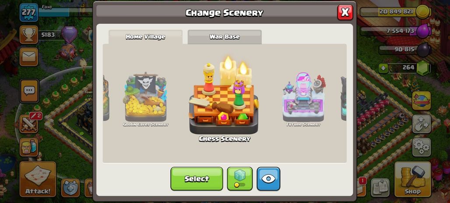Open the trophy league icon
Image resolution: width=450 pixels, height=203 pixels.
(29, 35)
